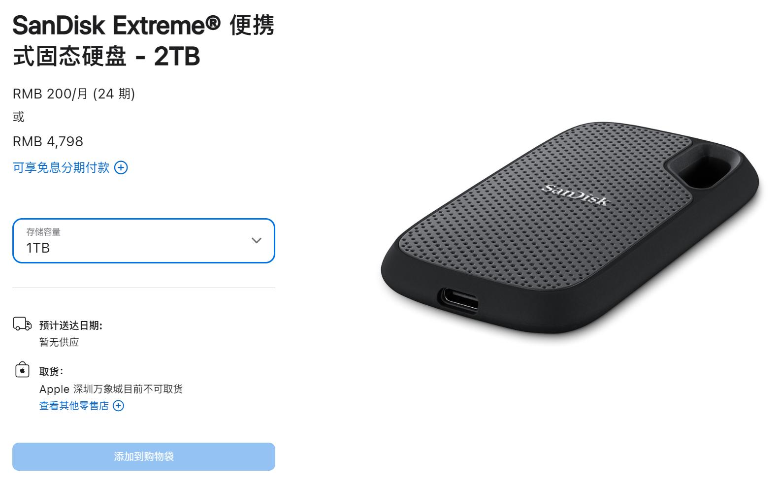
Task: Expand options with the dropdown chevron arrow
Action: [x=257, y=240]
